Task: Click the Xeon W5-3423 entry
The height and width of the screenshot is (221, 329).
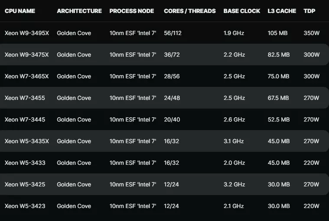Action: point(25,206)
